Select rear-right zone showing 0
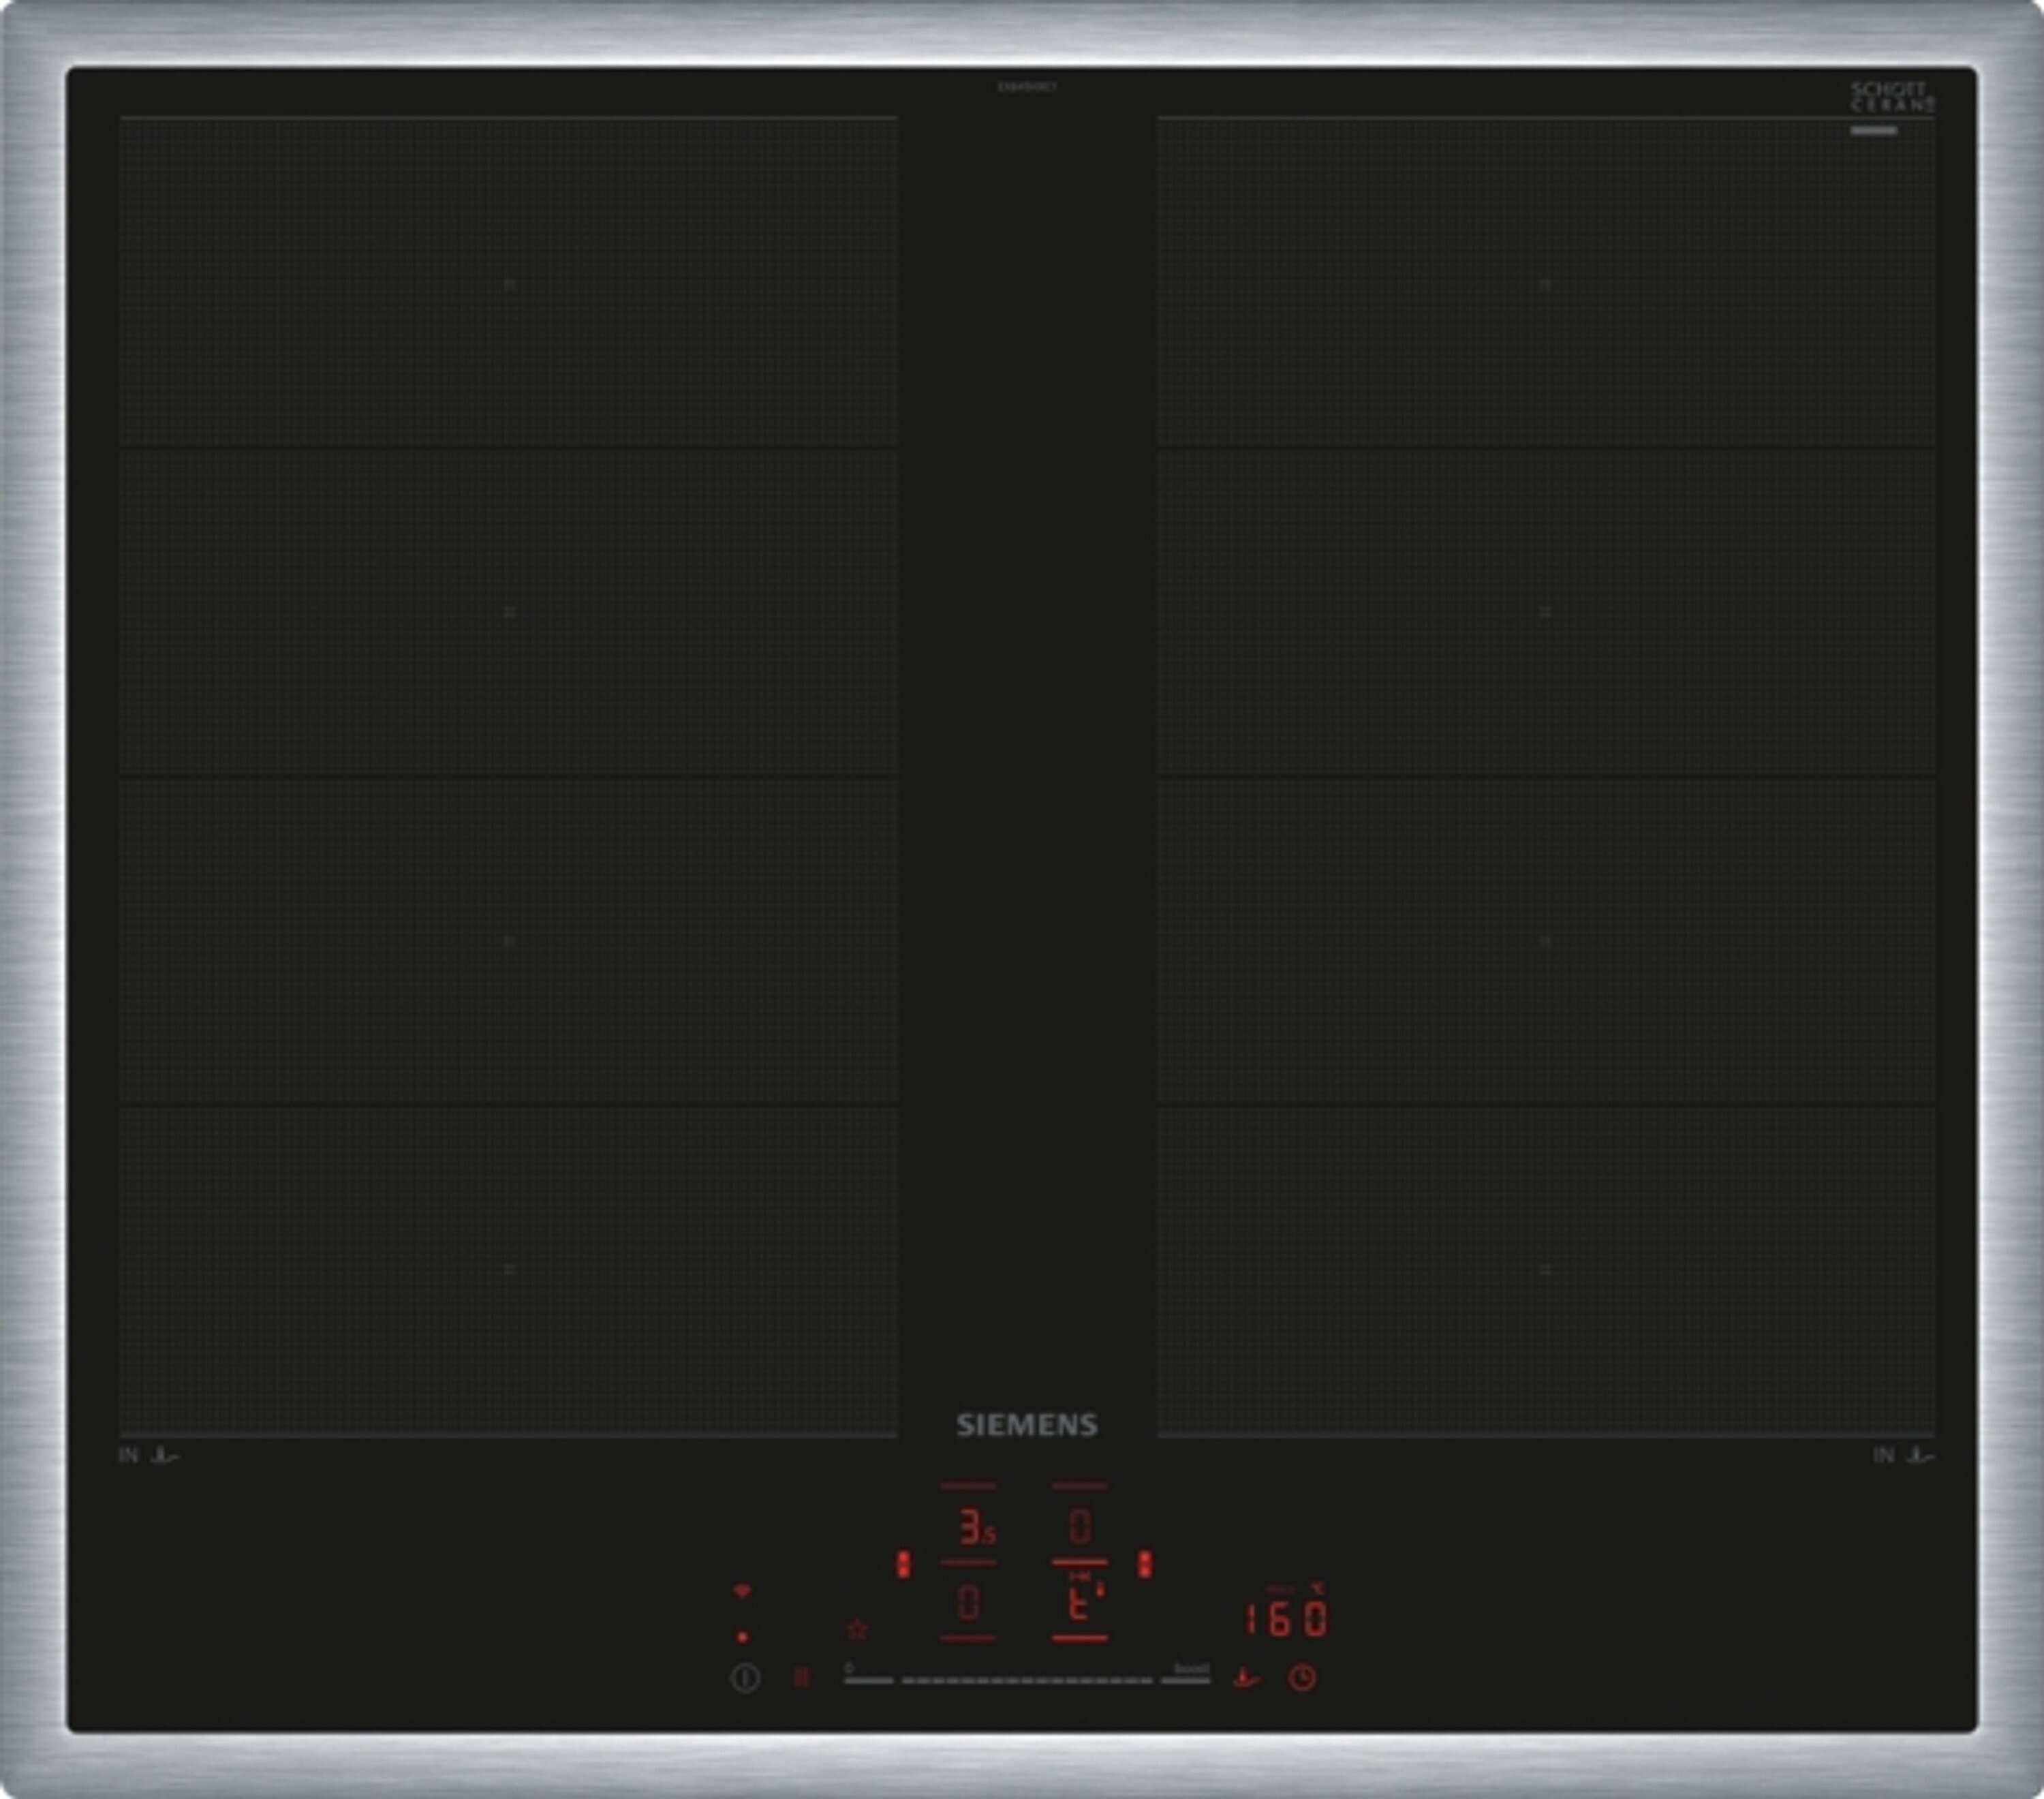The width and height of the screenshot is (2044, 1799). click(x=1079, y=1527)
